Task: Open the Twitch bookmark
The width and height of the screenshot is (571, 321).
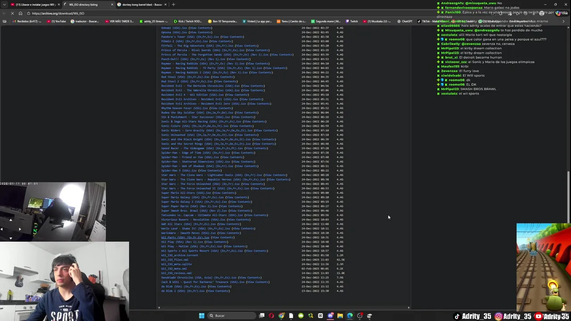Action: click(351, 21)
